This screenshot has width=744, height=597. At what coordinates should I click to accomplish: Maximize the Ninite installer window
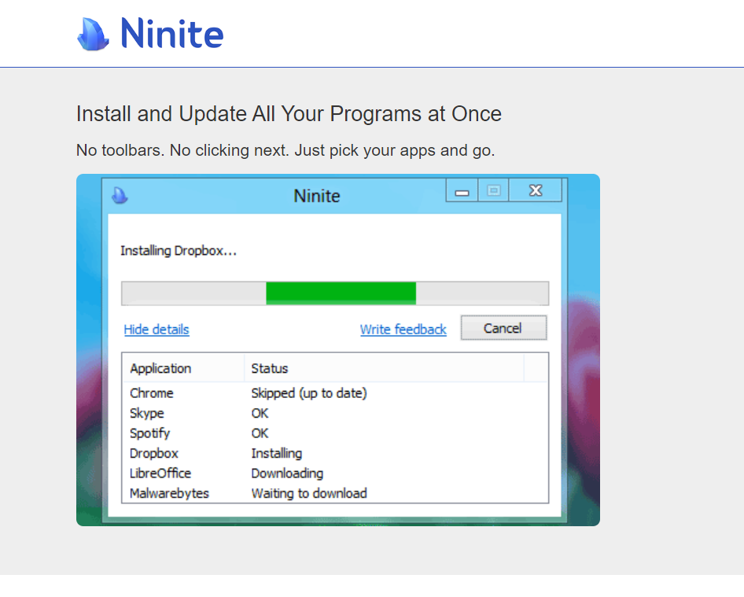[x=493, y=191]
